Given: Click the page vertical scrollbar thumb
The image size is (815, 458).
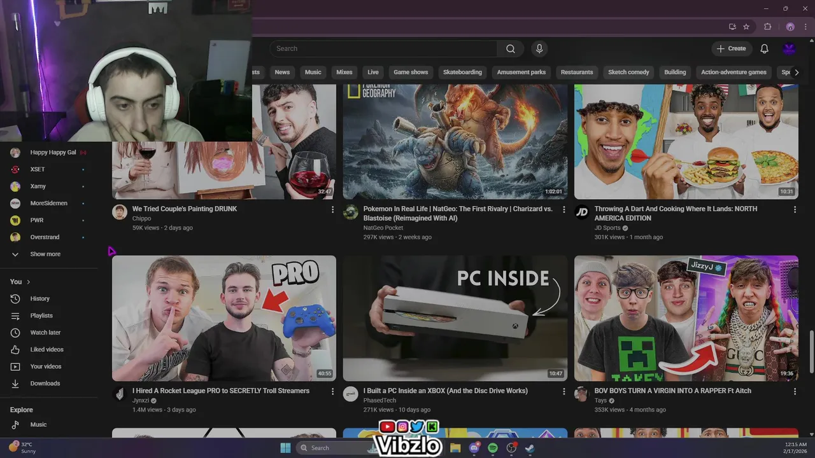Looking at the screenshot, I should pos(811,352).
